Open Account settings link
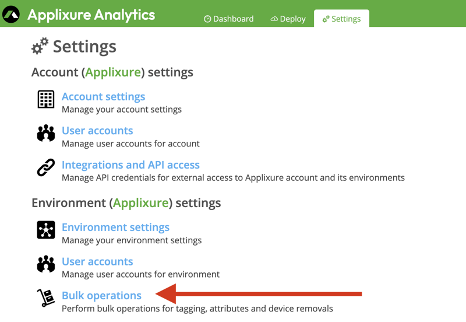This screenshot has width=466, height=322. tap(104, 97)
